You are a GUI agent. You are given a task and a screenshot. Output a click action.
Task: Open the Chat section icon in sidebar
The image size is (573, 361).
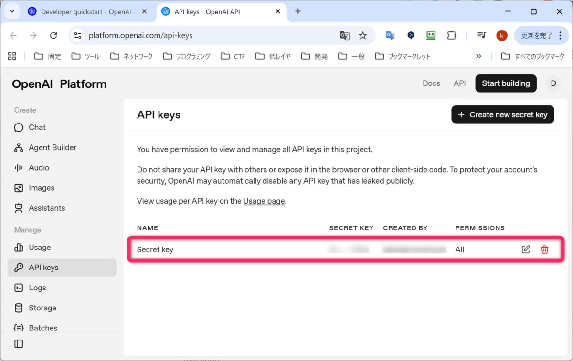pyautogui.click(x=19, y=127)
